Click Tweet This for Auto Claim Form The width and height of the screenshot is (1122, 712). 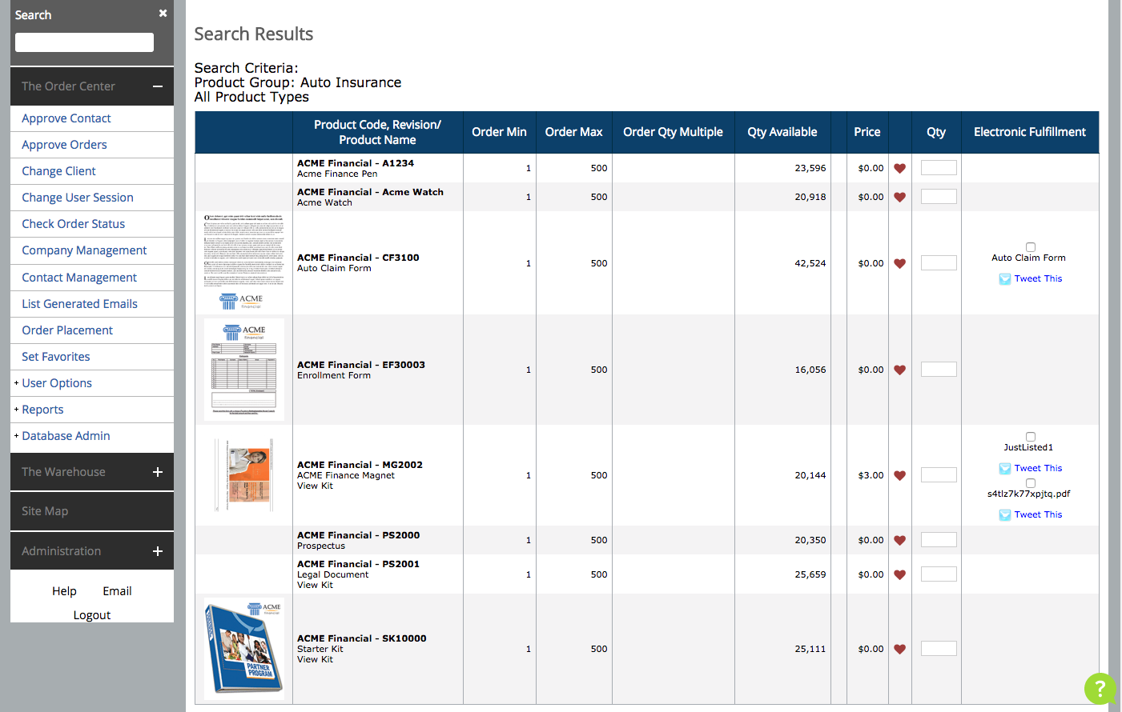[x=1038, y=279]
